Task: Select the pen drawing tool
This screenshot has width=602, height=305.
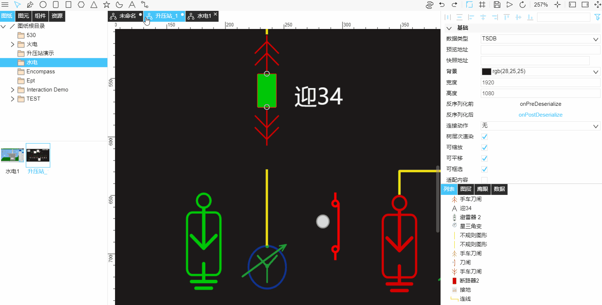Action: point(30,5)
